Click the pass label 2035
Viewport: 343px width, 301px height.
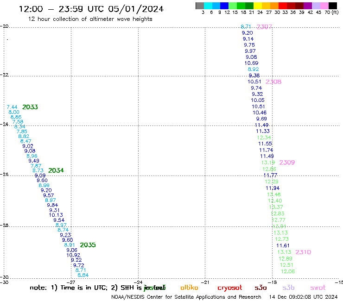(88, 245)
